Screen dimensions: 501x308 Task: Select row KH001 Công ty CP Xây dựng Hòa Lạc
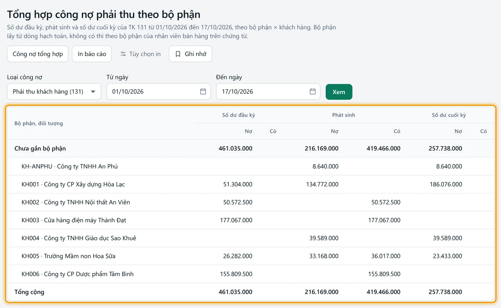(x=250, y=184)
